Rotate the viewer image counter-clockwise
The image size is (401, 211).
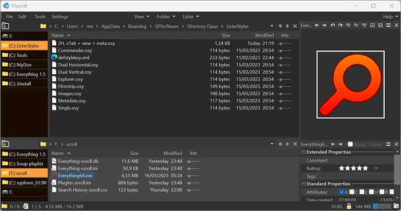[x=332, y=26]
